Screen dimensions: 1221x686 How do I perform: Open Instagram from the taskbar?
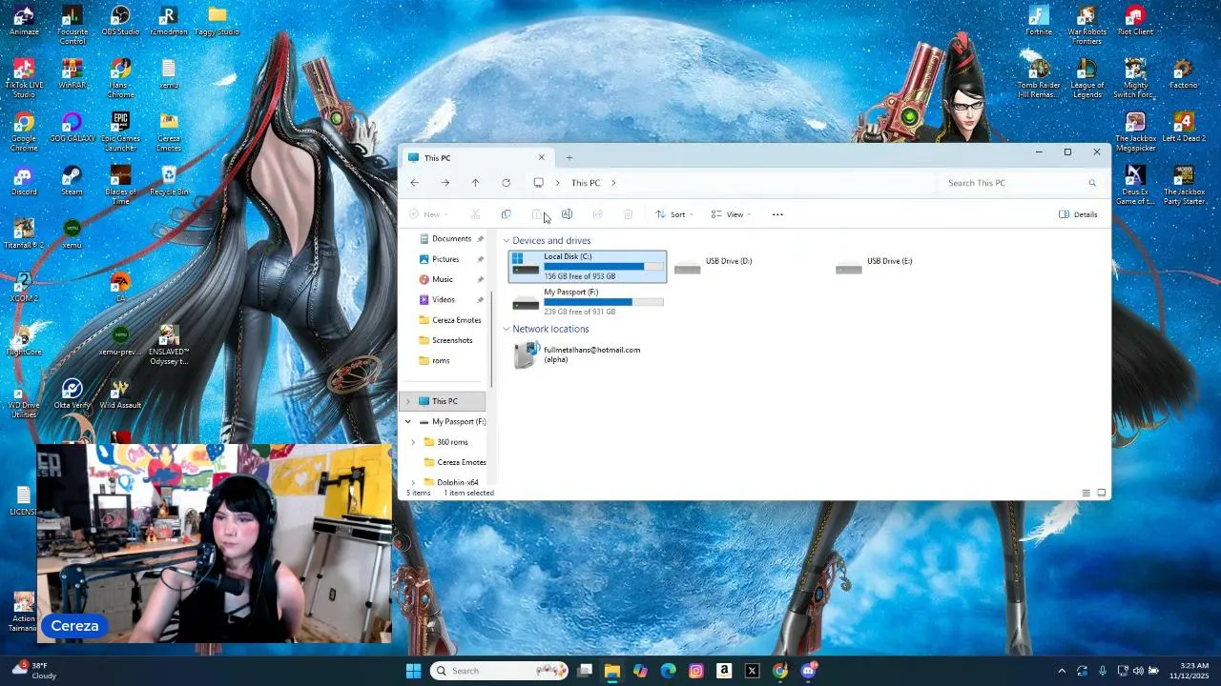click(696, 671)
